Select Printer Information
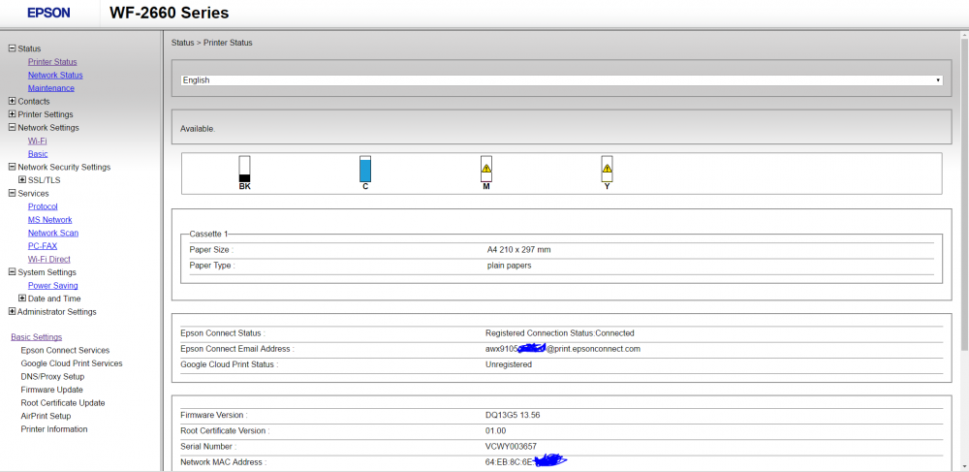 coord(54,428)
